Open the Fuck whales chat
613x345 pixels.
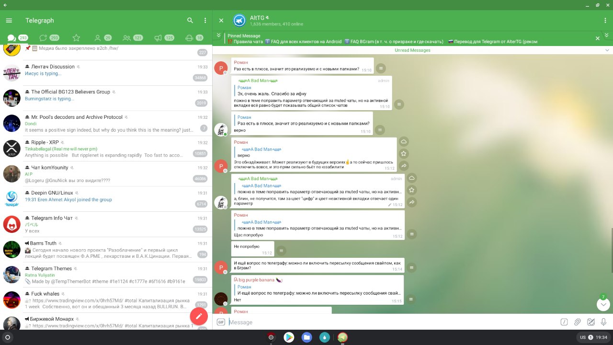click(106, 300)
